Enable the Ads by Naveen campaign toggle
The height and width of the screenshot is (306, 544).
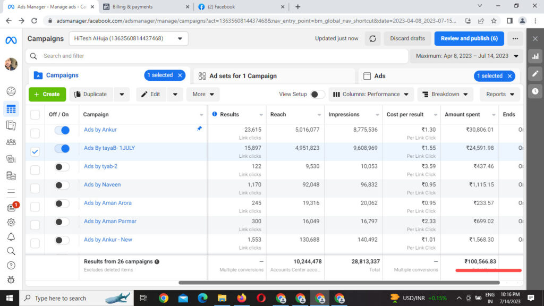click(x=62, y=185)
